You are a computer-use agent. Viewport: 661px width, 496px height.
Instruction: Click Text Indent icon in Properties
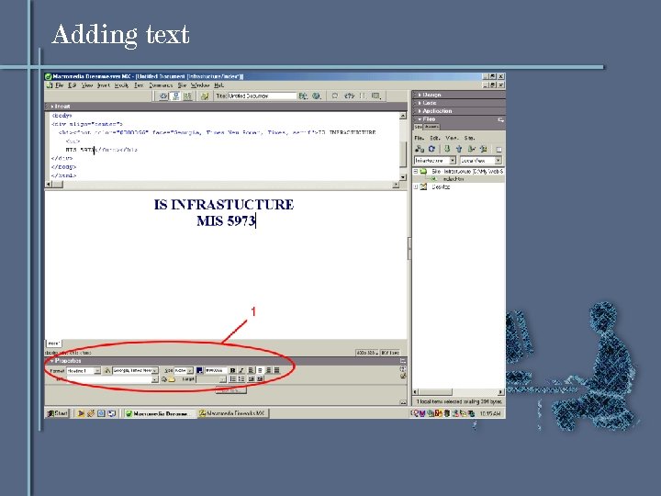click(x=260, y=379)
